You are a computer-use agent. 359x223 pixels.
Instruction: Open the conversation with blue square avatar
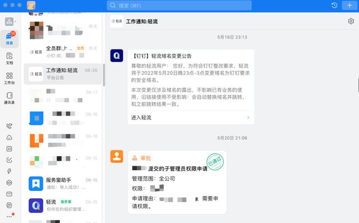63,118
